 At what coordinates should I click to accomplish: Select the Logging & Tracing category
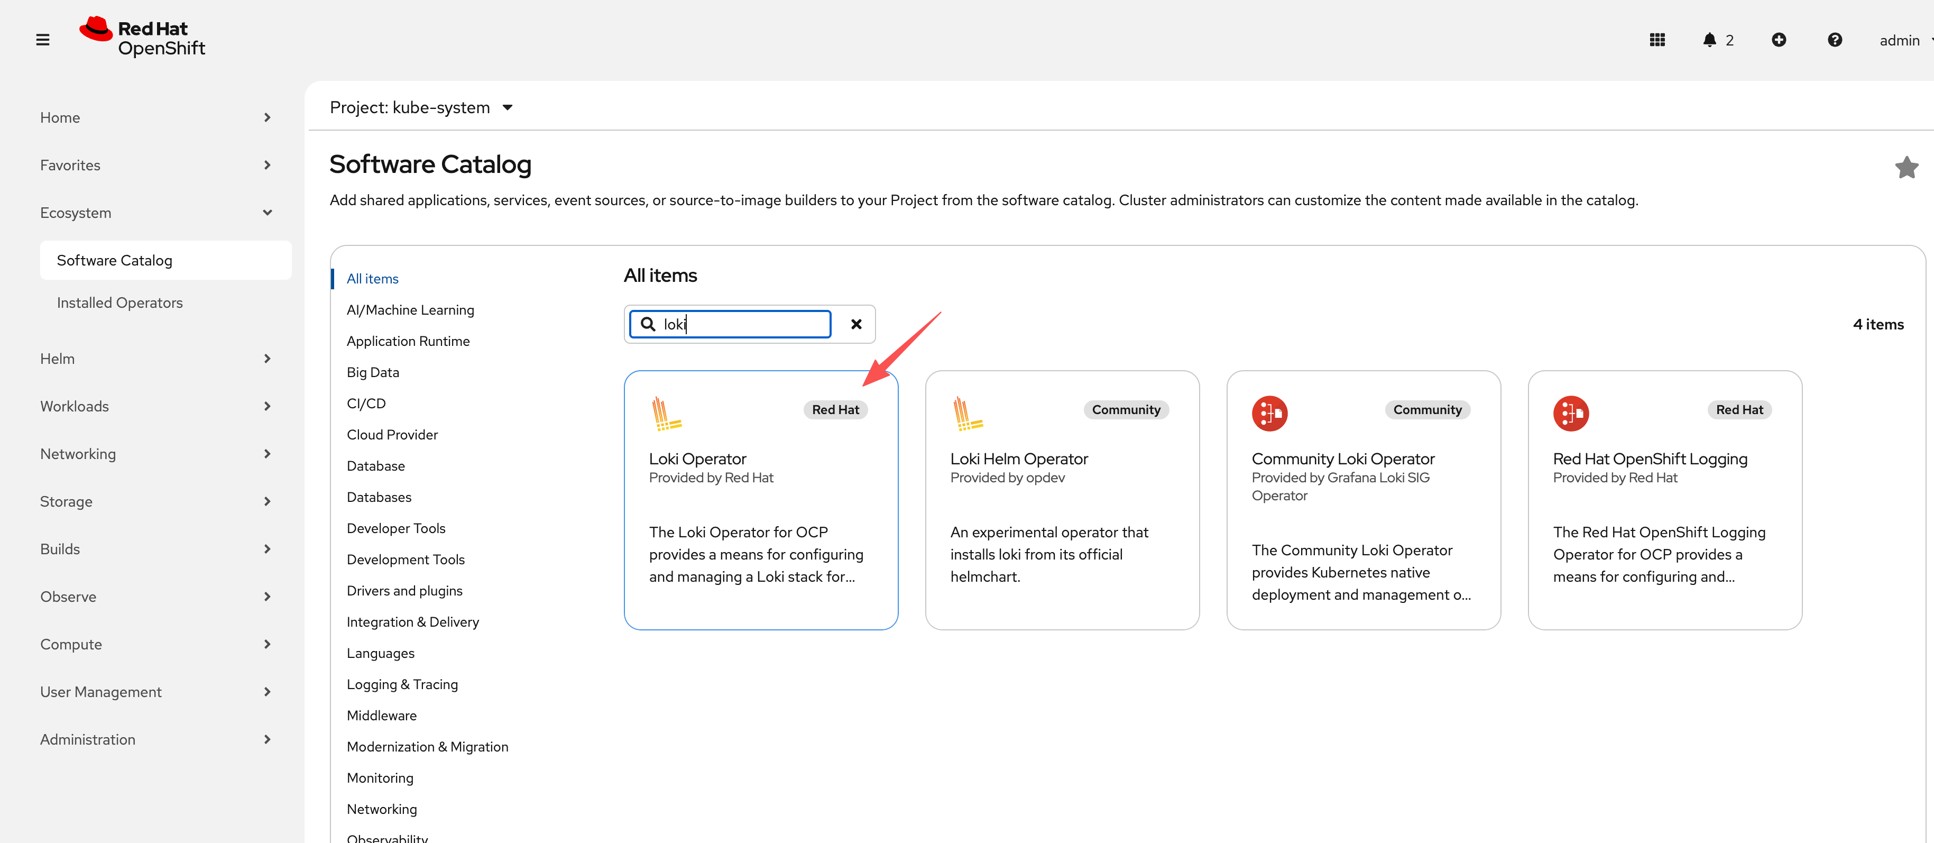(x=402, y=684)
